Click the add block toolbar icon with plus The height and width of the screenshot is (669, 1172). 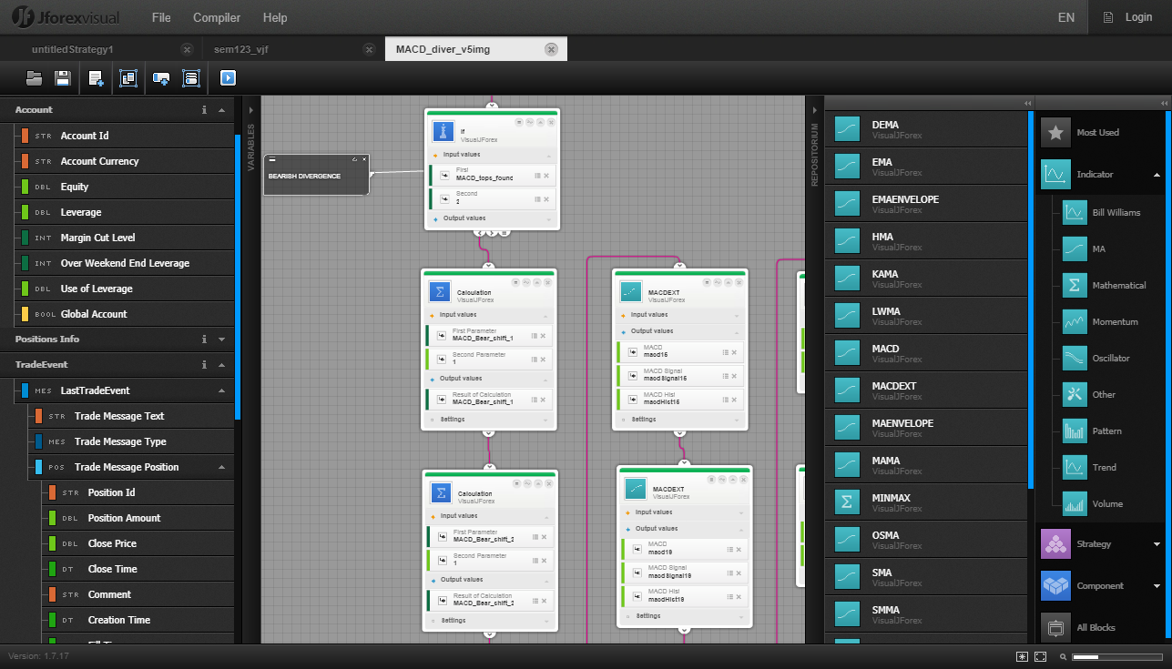click(160, 78)
